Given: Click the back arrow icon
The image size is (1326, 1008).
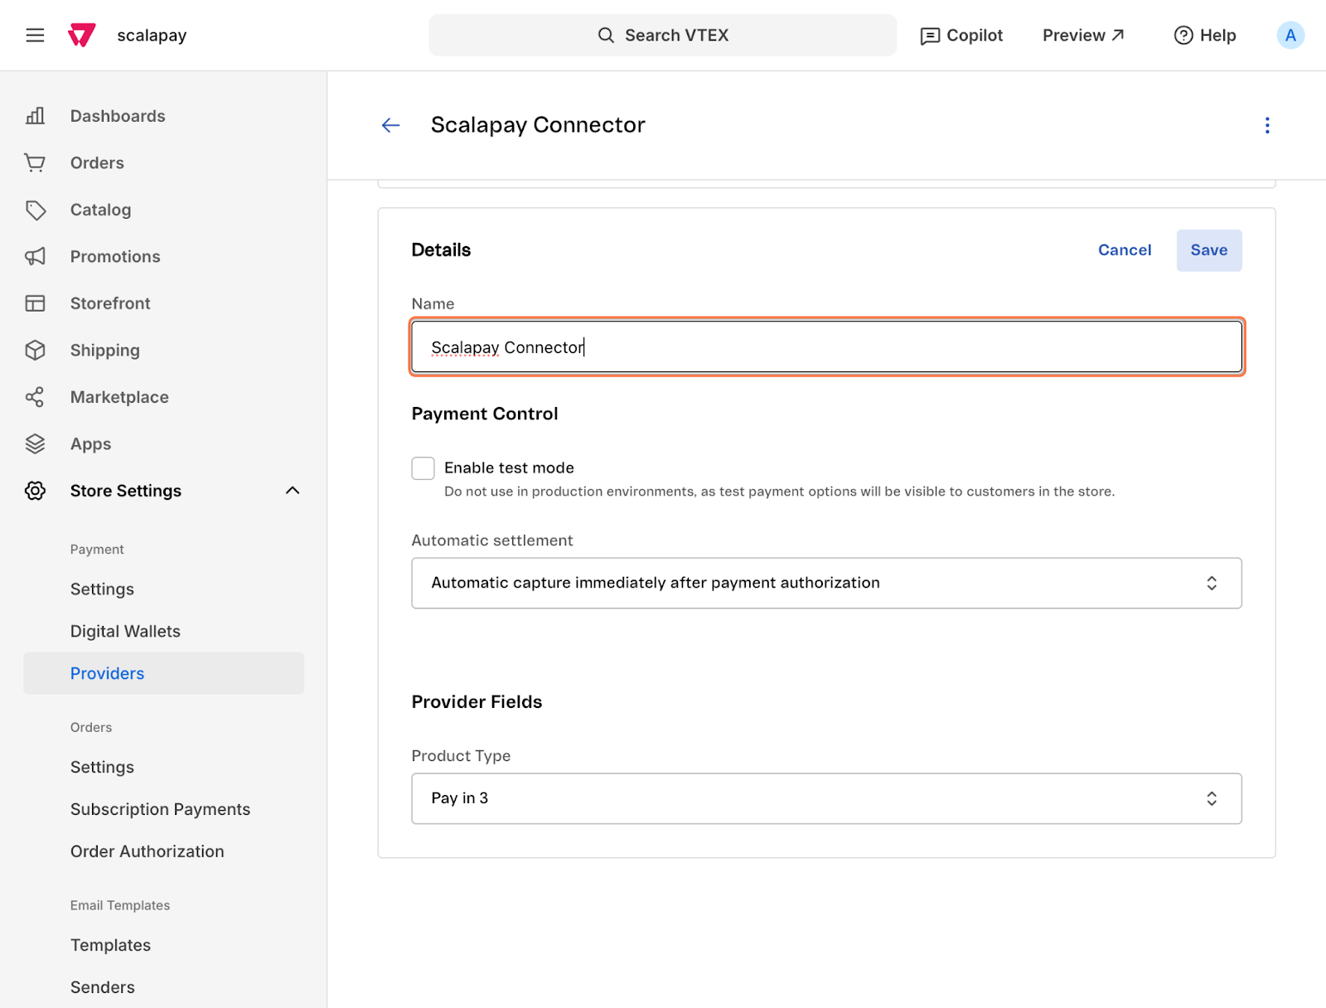Looking at the screenshot, I should 390,125.
